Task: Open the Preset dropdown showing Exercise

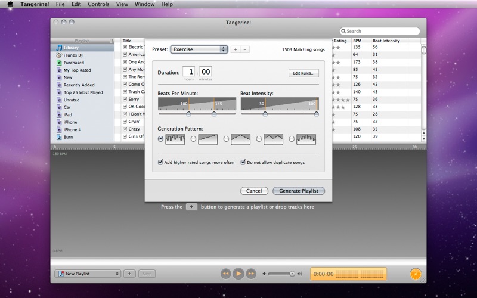Action: pyautogui.click(x=199, y=49)
